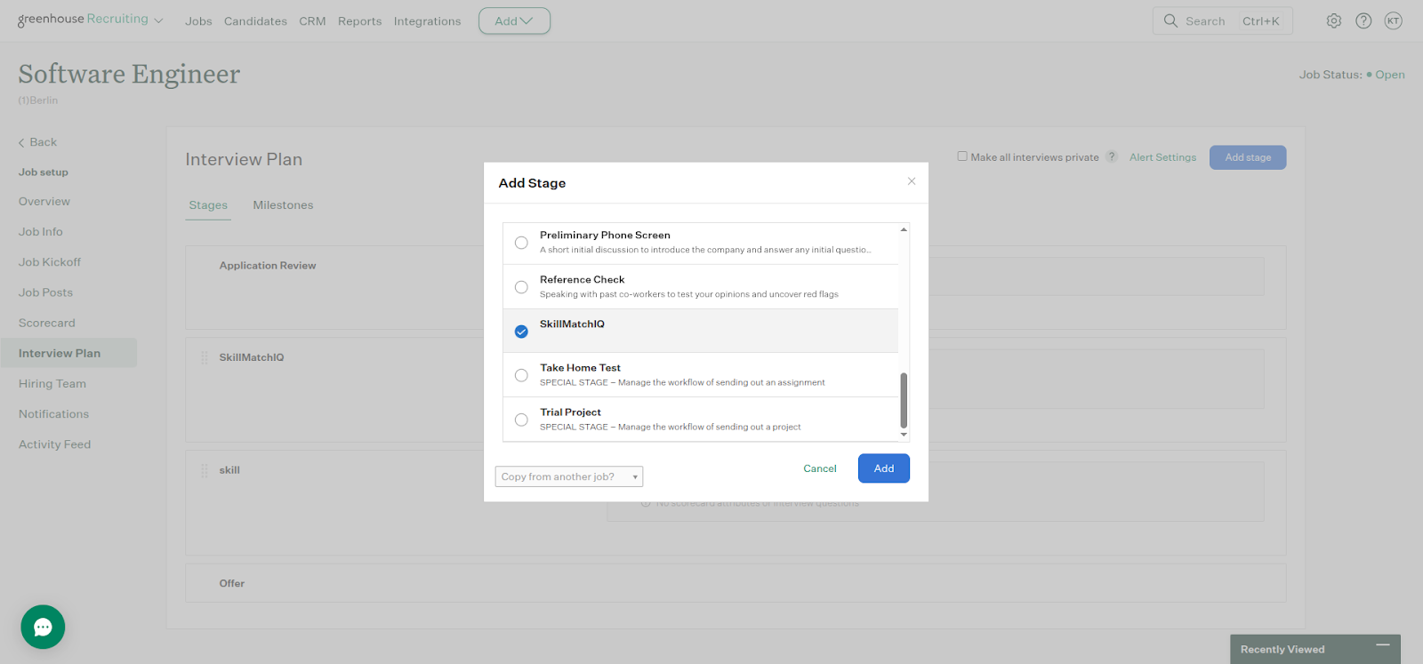Screen dimensions: 1423x664
Task: Open the settings gear icon
Action: (1333, 21)
